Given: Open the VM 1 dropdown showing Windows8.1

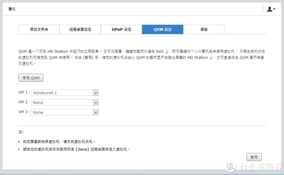Looking at the screenshot, I should pos(65,93).
